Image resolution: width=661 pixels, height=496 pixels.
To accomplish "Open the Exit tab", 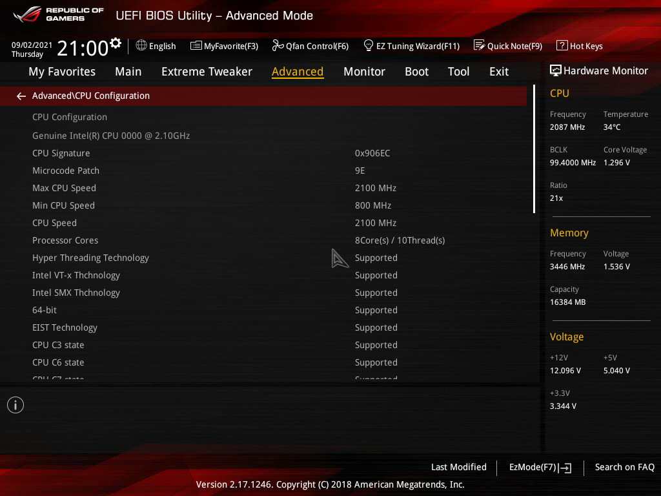I will point(499,72).
